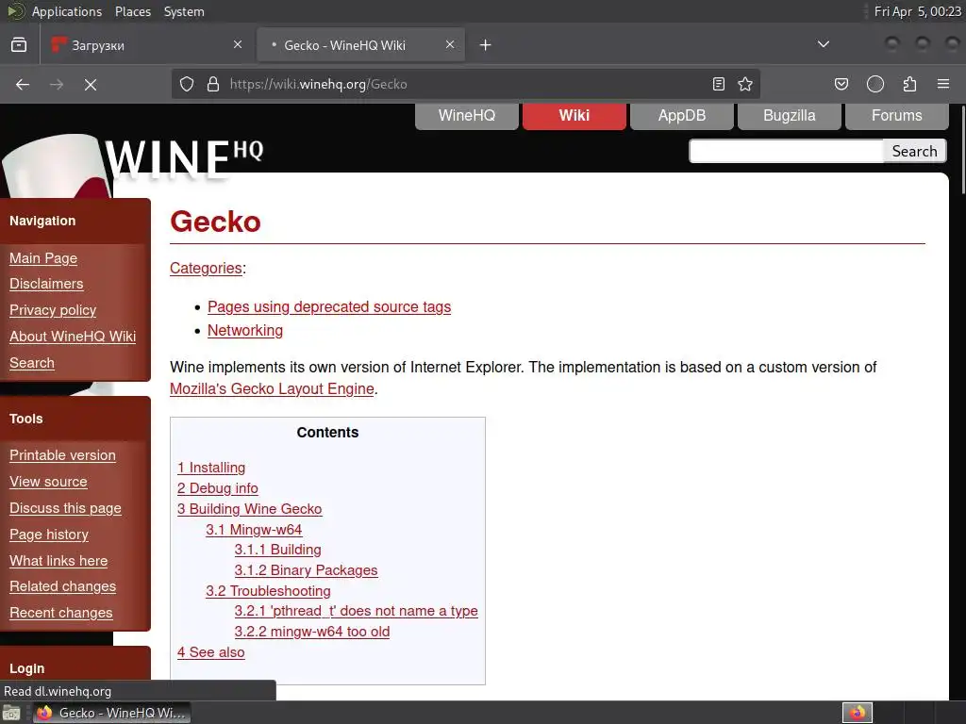
Task: Select the Gecko - WineHQ Wiki tab
Action: (360, 45)
